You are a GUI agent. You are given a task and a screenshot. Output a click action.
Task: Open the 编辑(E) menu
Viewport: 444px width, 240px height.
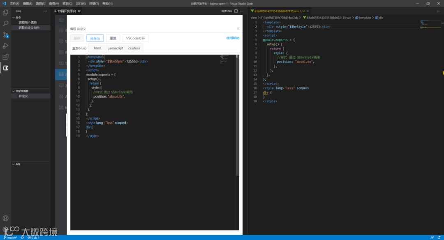pos(28,3)
